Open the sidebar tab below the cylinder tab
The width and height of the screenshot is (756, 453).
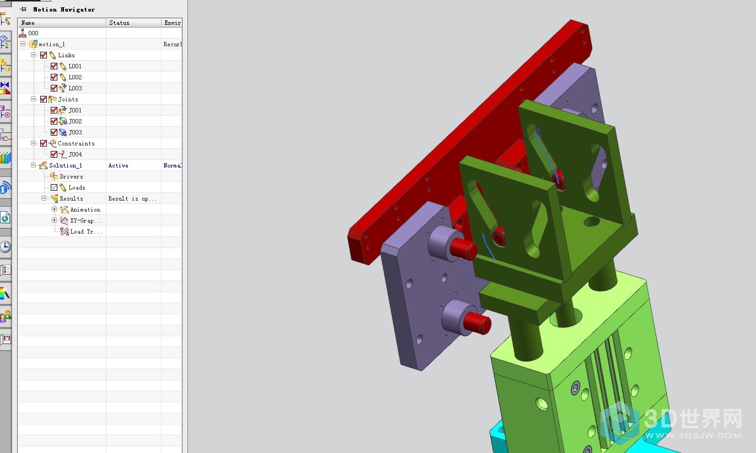[5, 135]
